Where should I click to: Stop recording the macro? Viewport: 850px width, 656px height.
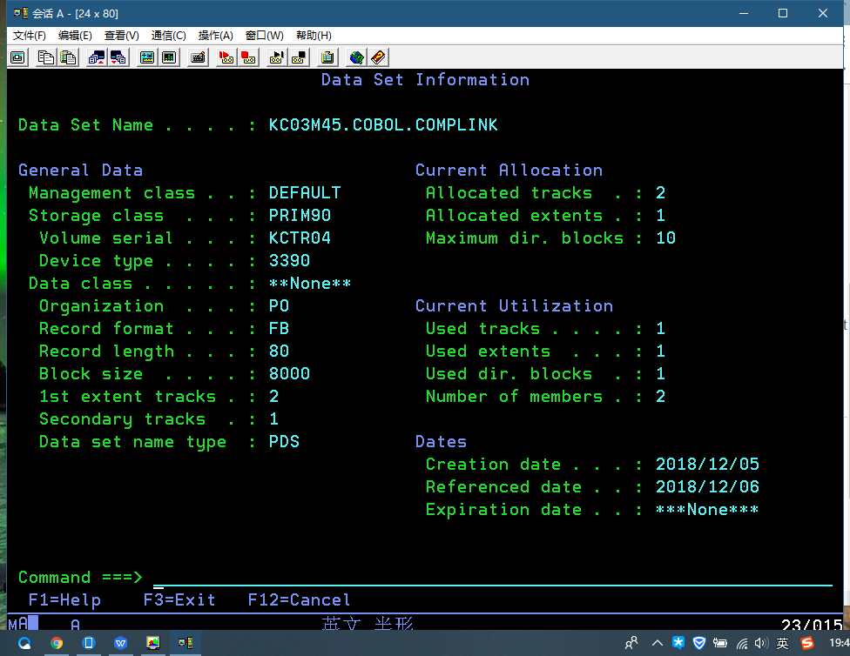point(248,57)
